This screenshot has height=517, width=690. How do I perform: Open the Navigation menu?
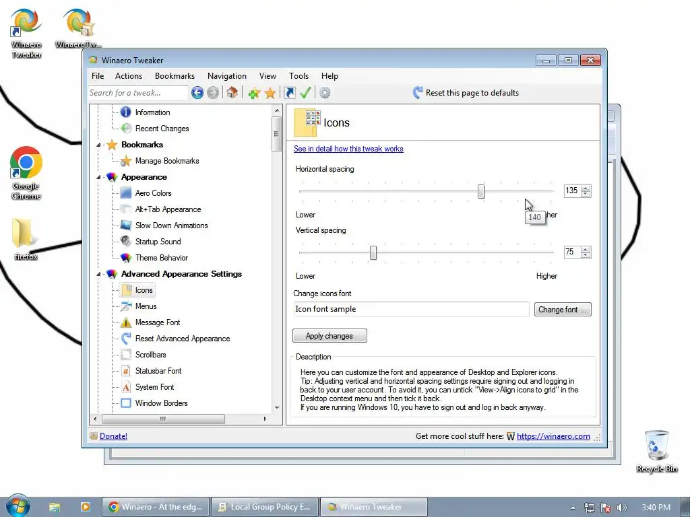tap(226, 76)
